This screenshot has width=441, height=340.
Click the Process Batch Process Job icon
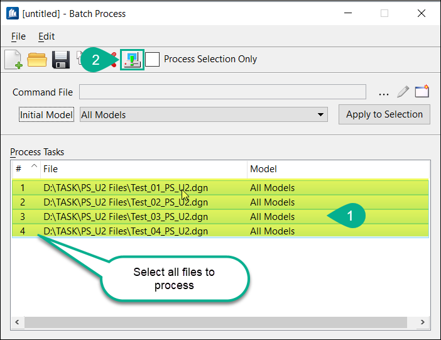tap(132, 60)
